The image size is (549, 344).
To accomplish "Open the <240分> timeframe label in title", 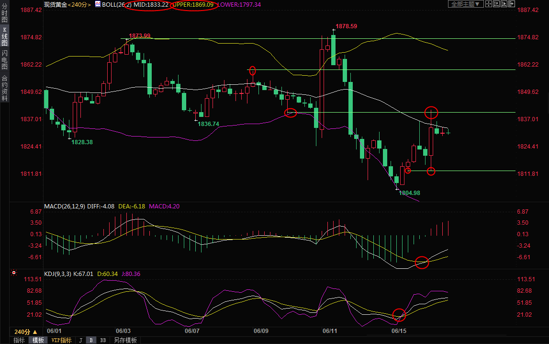I will 79,4.
